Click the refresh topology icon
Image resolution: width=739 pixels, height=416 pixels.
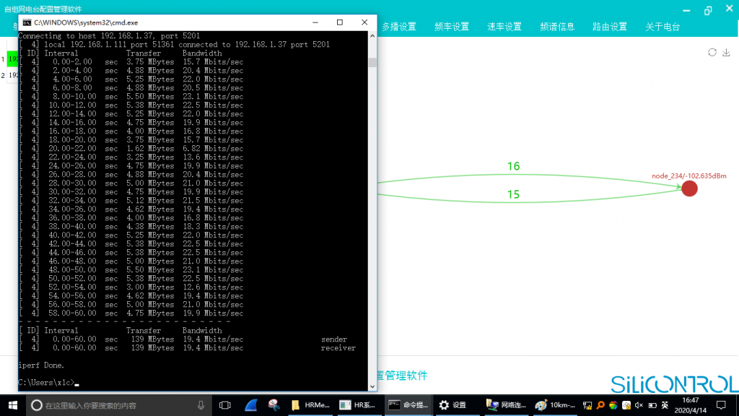[712, 52]
